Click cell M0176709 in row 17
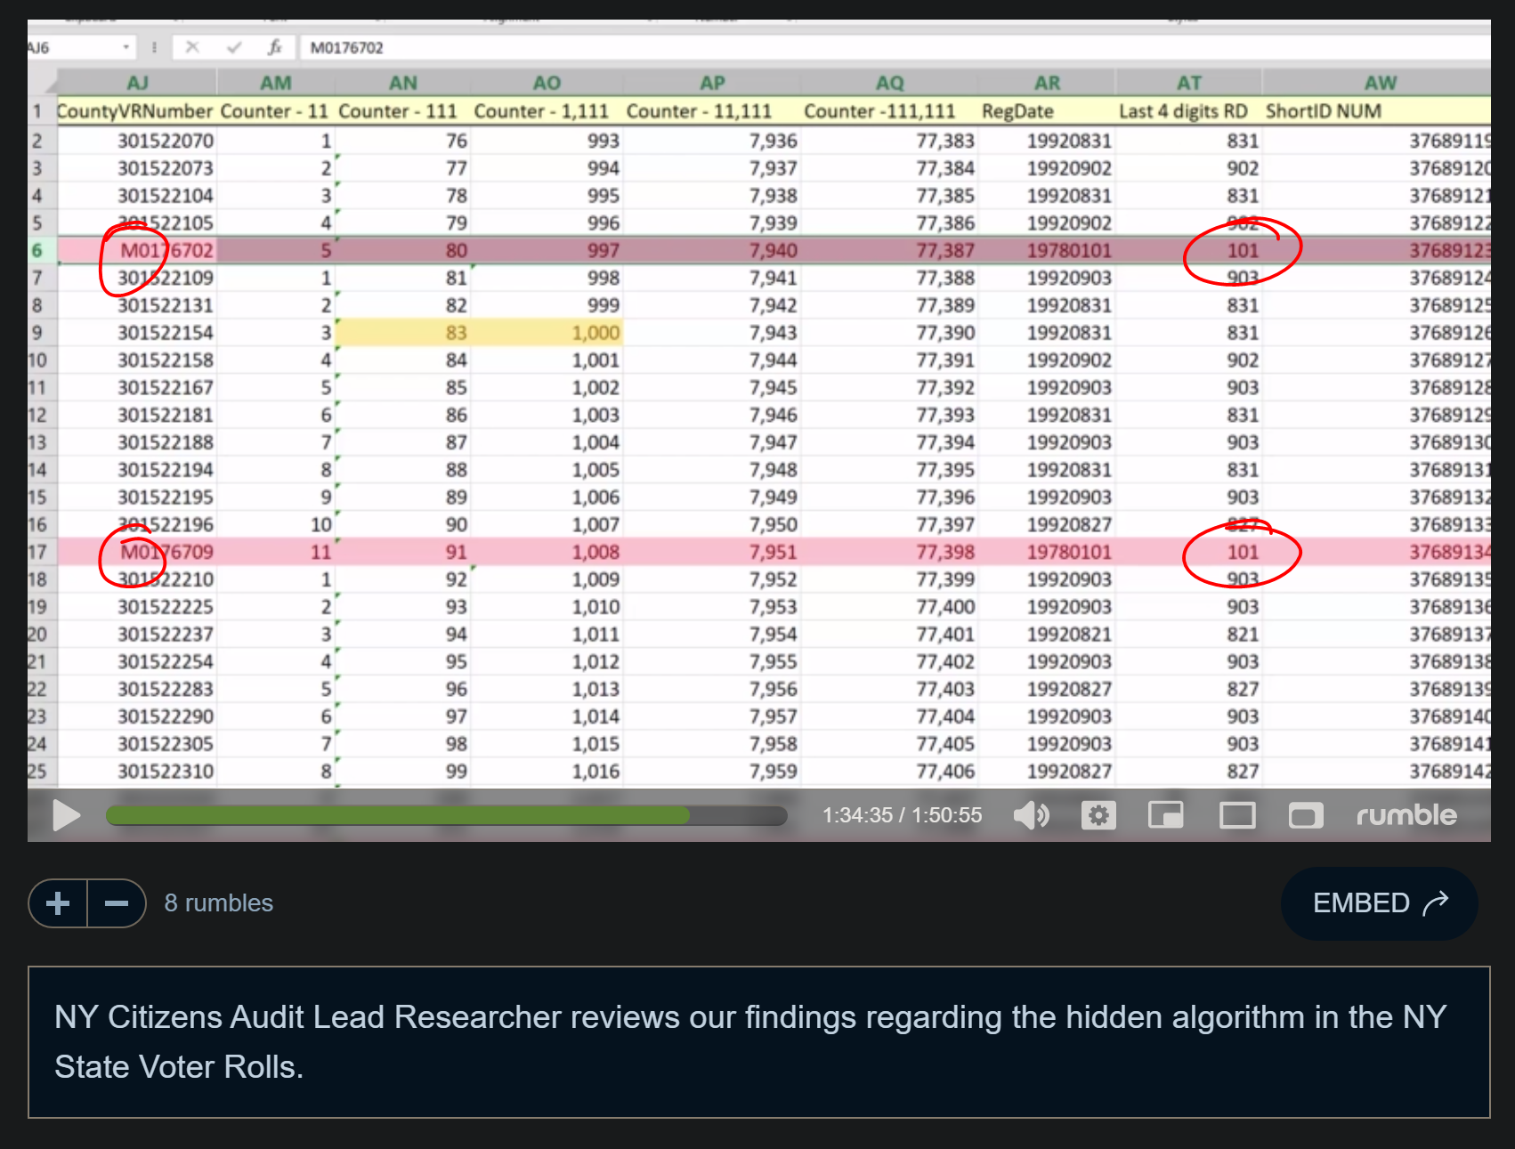Viewport: 1515px width, 1149px height. (137, 552)
